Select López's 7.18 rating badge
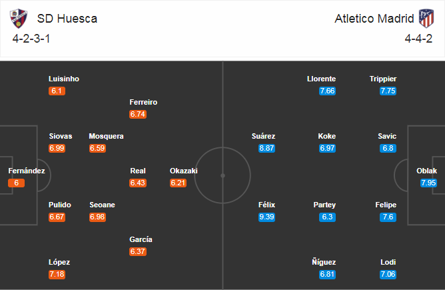Screen dimensions: 445x290 click(x=57, y=274)
